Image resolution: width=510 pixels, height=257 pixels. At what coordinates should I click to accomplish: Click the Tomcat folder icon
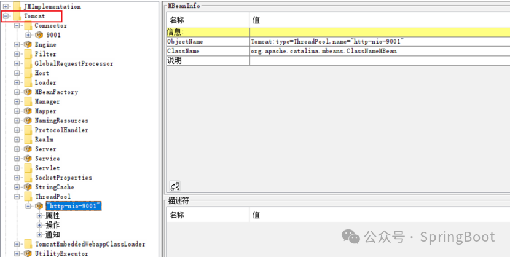(17, 16)
